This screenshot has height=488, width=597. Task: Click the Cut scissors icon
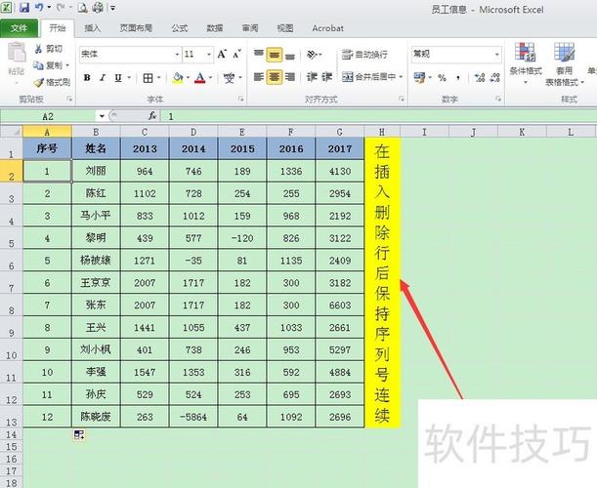click(x=38, y=49)
